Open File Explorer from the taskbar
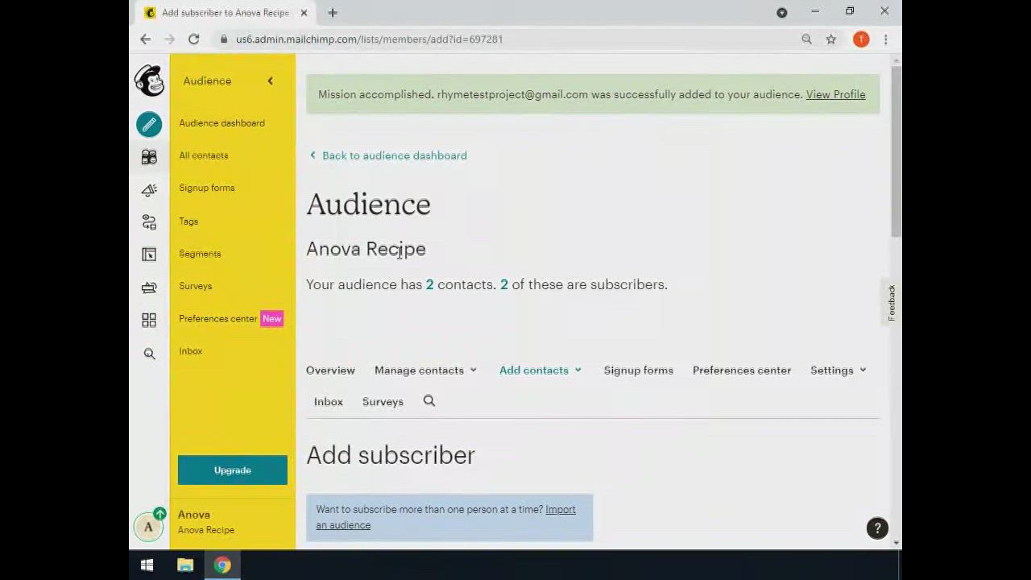The image size is (1031, 580). (185, 565)
